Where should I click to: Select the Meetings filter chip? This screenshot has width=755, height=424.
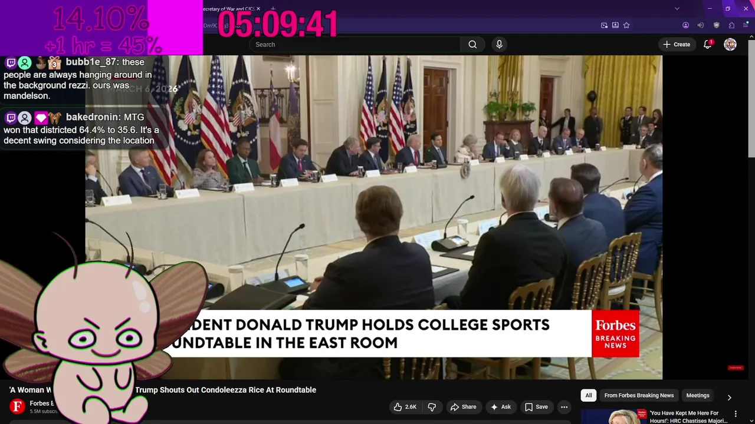click(x=698, y=395)
